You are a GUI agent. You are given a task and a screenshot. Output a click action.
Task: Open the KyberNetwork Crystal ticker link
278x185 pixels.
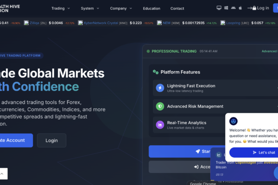(101, 23)
